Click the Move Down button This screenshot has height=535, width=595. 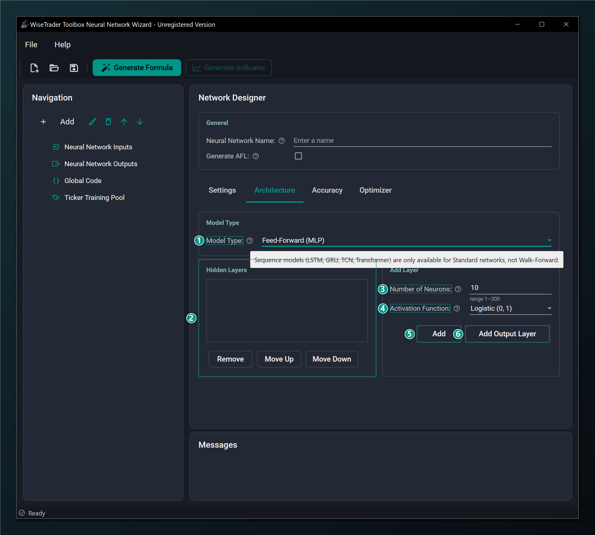pyautogui.click(x=332, y=359)
